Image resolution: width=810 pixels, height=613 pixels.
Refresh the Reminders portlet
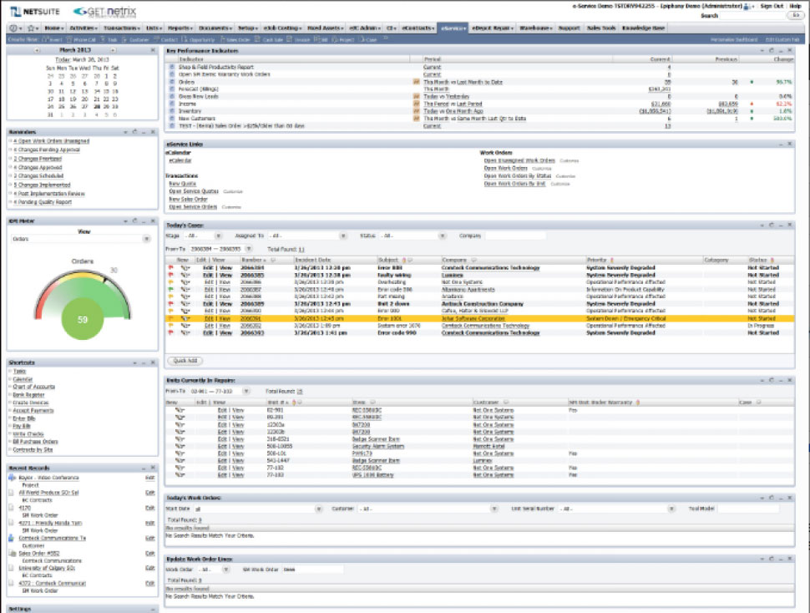click(x=134, y=132)
